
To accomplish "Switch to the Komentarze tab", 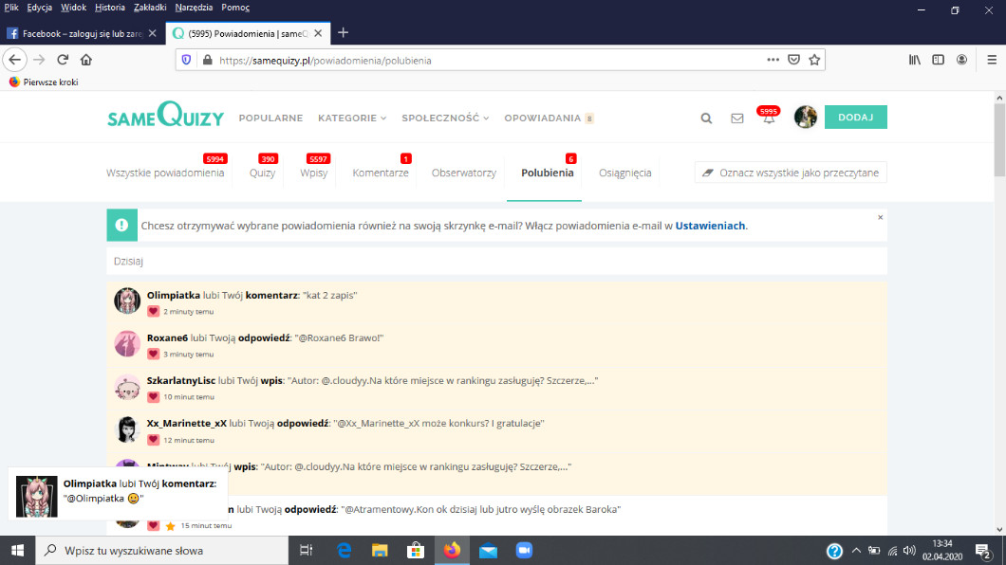I will (381, 173).
